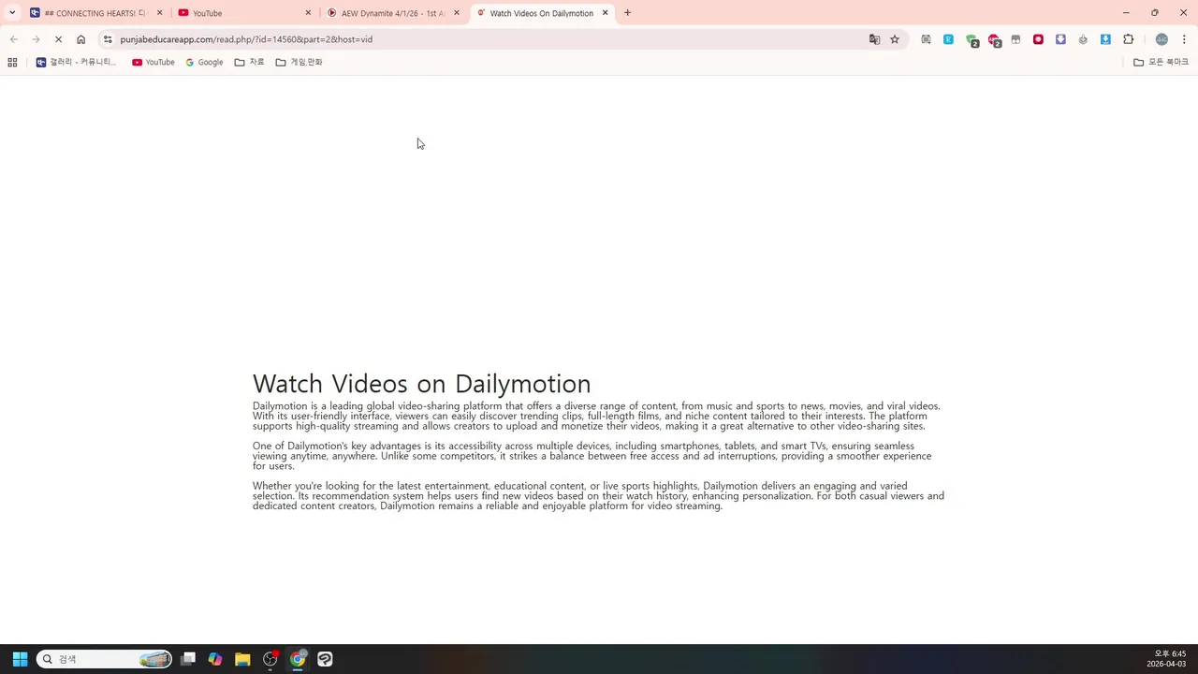Click the purple download-arrow extension icon
1198x674 pixels.
point(1060,39)
